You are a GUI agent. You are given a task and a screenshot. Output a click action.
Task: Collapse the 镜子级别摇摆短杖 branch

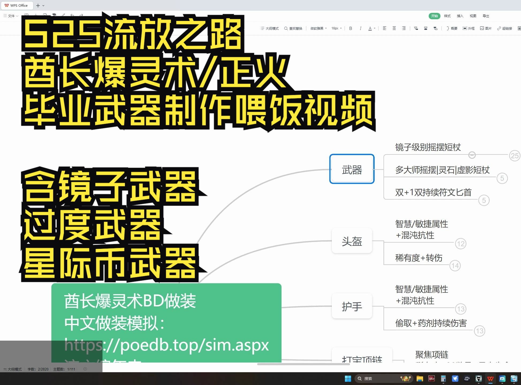point(472,155)
